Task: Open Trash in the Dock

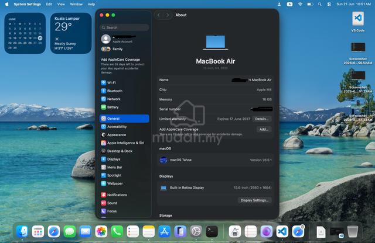Action: pyautogui.click(x=353, y=231)
